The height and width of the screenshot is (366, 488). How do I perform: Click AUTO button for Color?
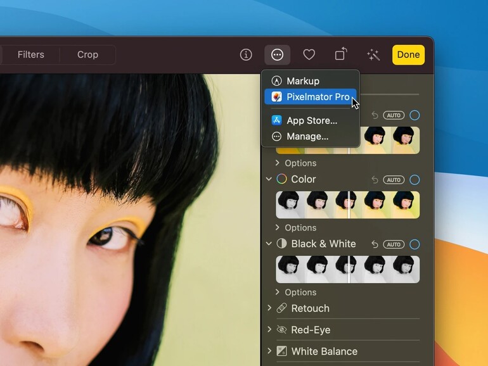(x=394, y=180)
